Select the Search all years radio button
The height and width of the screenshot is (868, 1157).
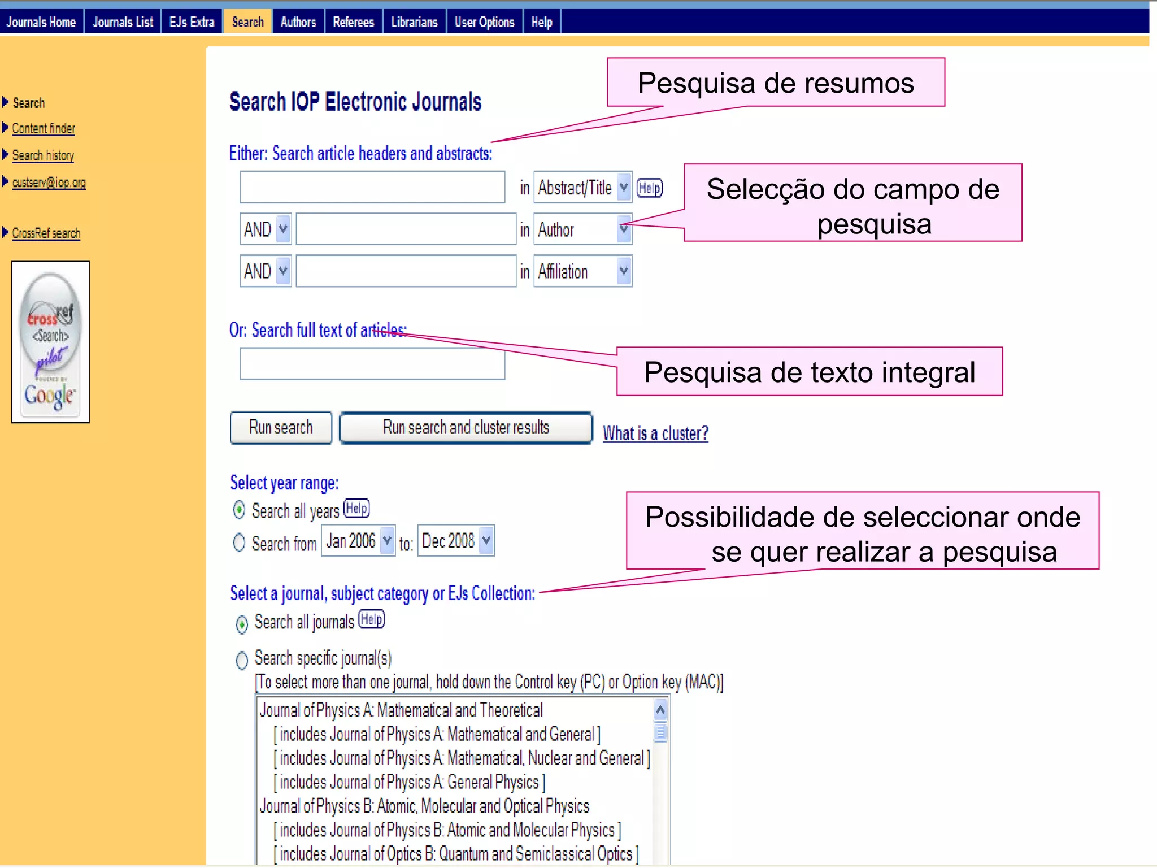[x=239, y=510]
